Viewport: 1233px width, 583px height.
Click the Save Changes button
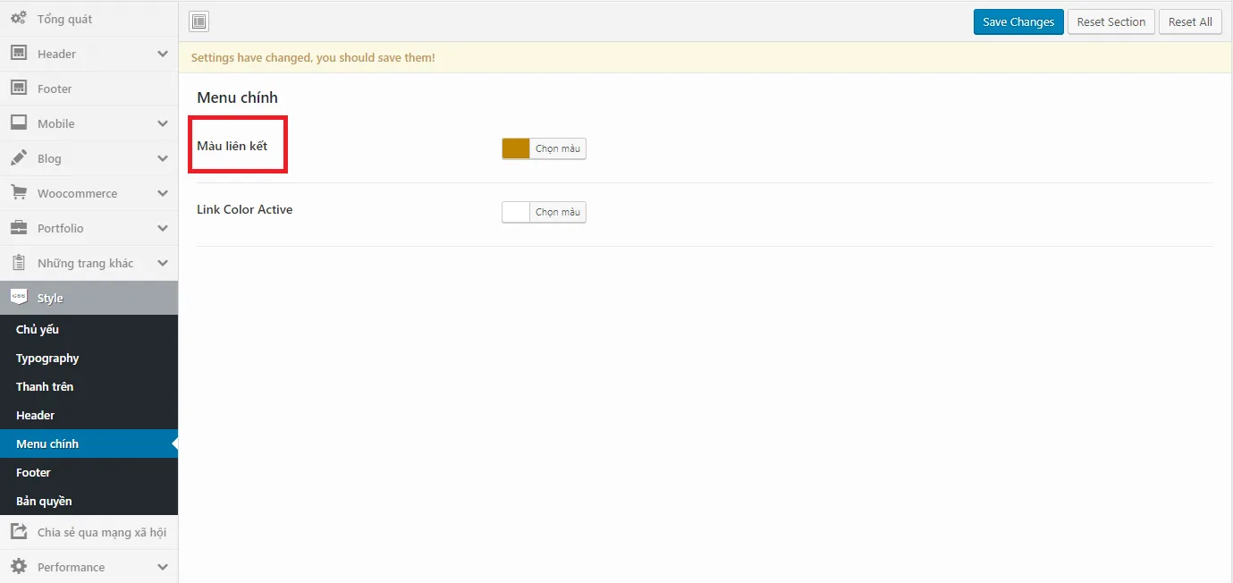1018,21
